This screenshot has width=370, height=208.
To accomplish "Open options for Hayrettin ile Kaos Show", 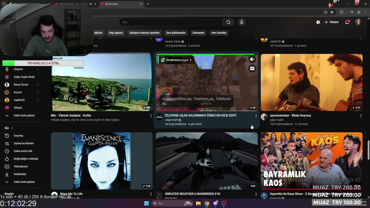I will [361, 194].
